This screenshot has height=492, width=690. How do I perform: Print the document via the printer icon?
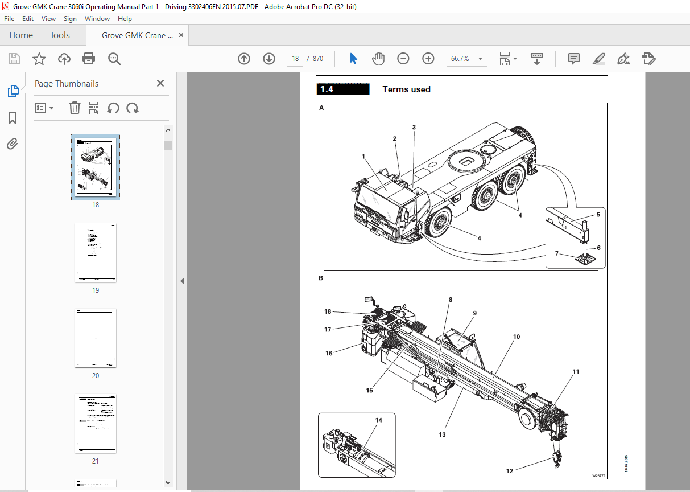pyautogui.click(x=89, y=59)
